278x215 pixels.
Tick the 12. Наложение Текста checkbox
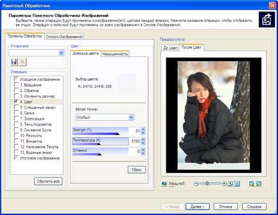click(x=16, y=147)
